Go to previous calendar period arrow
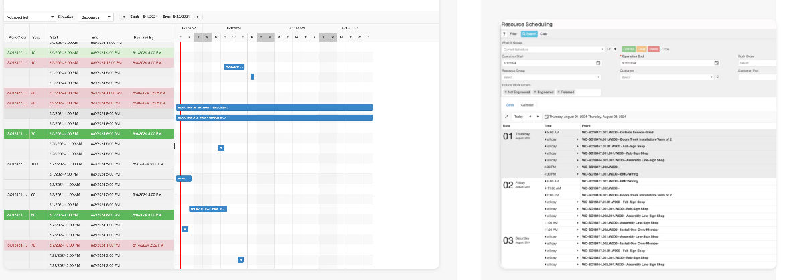The height and width of the screenshot is (280, 789). click(529, 117)
